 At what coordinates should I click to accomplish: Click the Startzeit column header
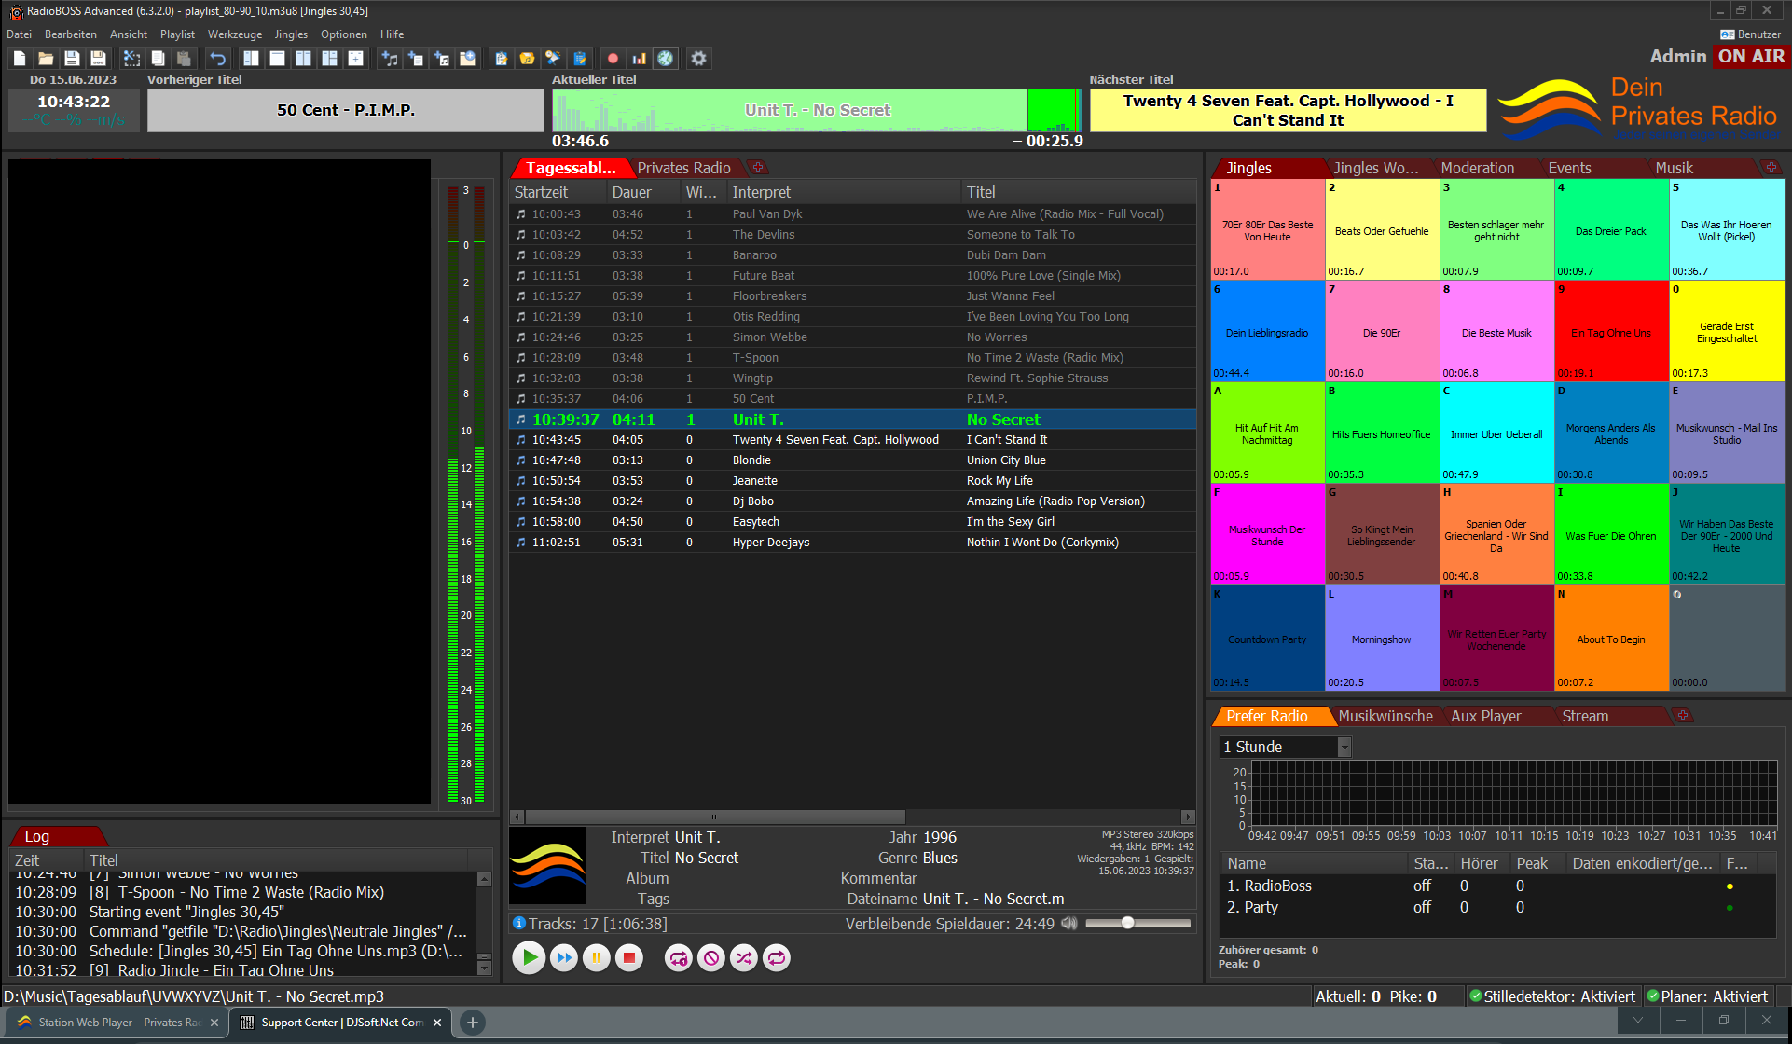point(558,192)
